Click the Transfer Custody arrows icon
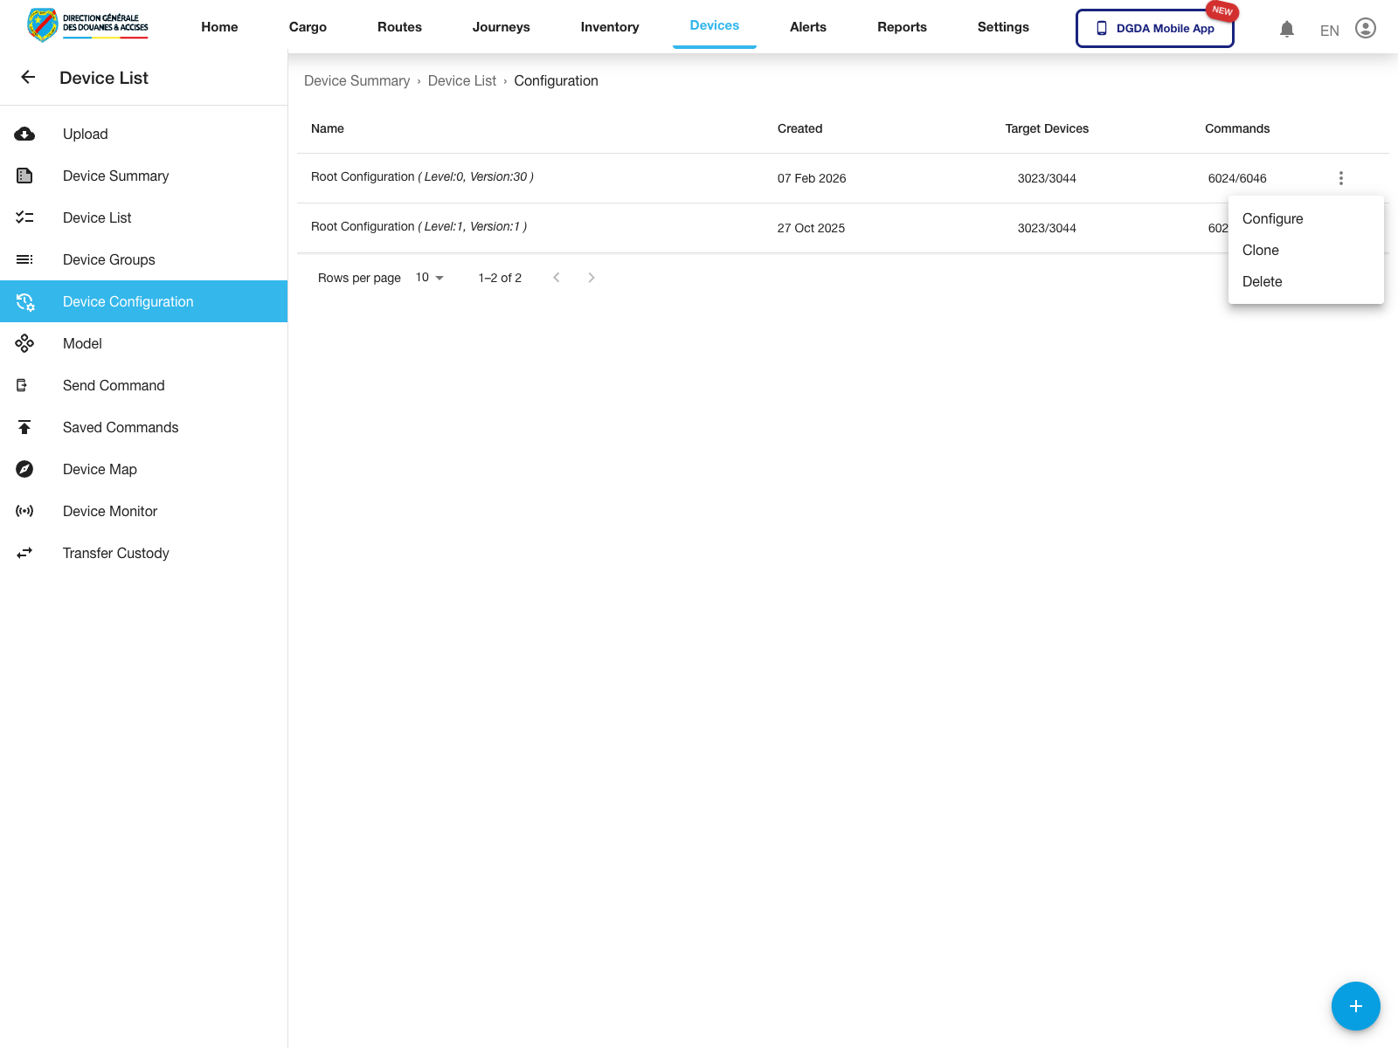Image resolution: width=1398 pixels, height=1048 pixels. 25,553
